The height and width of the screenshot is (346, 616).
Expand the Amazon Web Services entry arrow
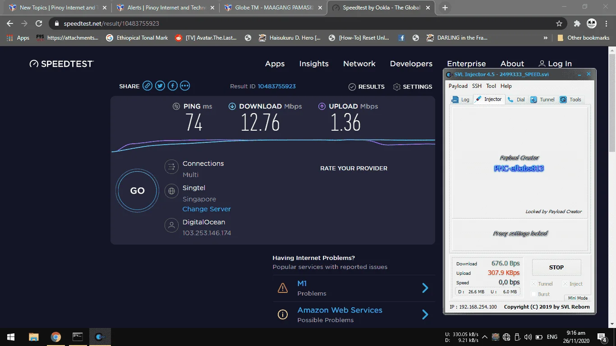pos(425,314)
